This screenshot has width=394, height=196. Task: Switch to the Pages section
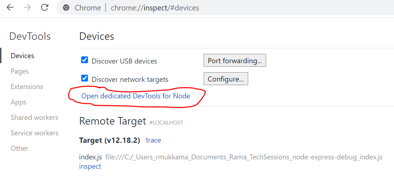(x=20, y=71)
